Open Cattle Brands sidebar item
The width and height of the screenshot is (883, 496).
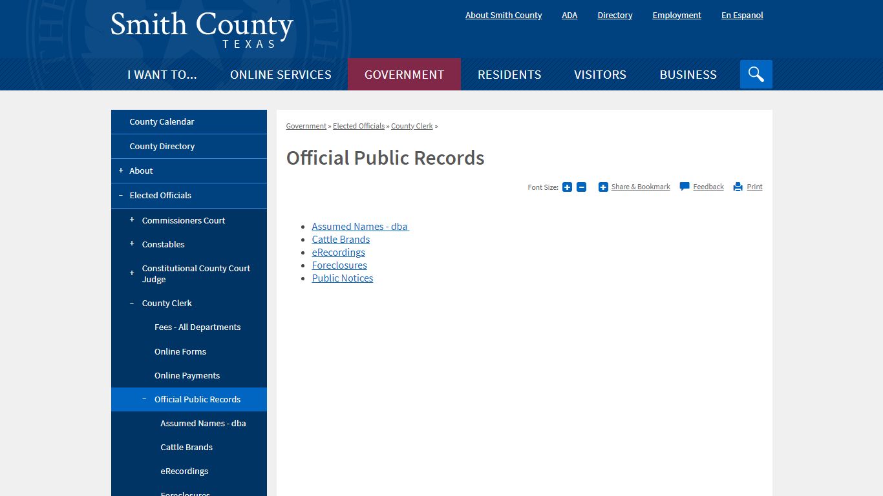(186, 448)
